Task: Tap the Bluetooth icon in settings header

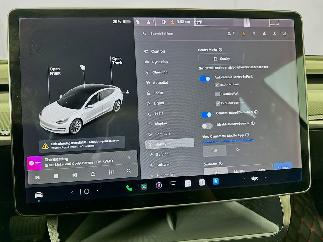Action: pos(274,33)
